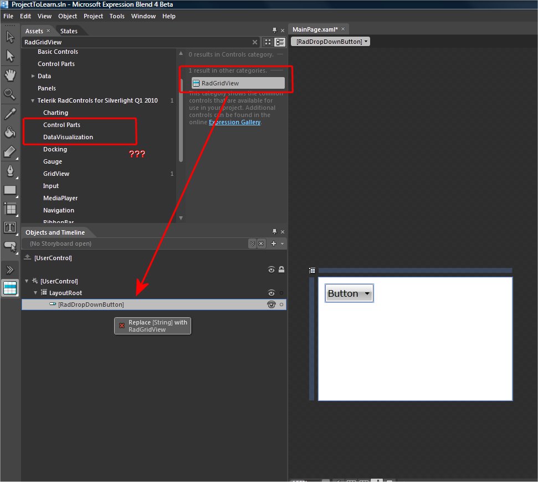Select the RadDropDownButton tree row

153,305
